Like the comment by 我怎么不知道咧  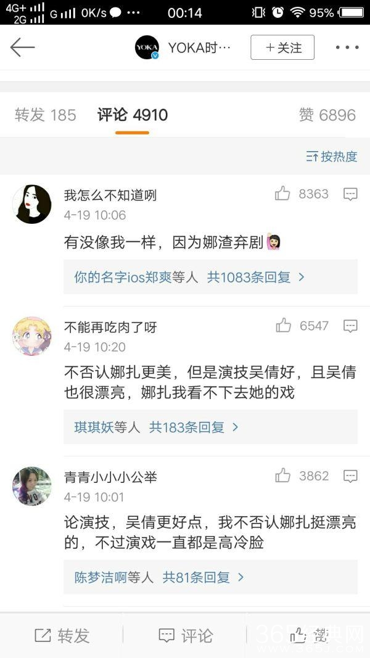point(283,194)
